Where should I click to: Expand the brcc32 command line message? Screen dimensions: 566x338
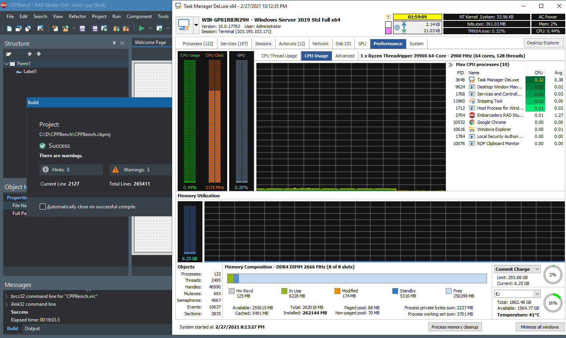point(6,296)
